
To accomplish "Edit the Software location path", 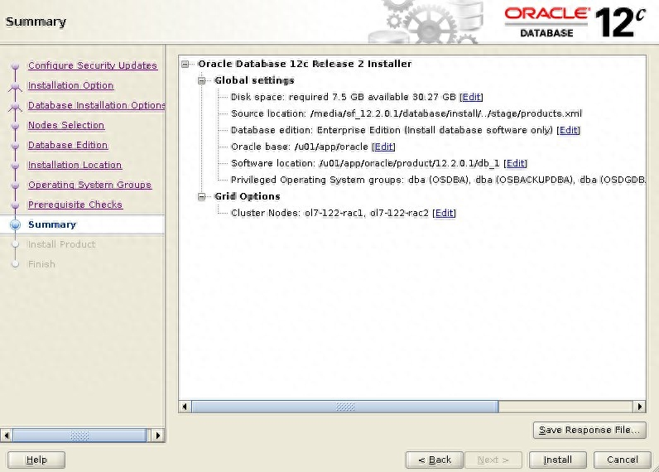I will pyautogui.click(x=515, y=164).
